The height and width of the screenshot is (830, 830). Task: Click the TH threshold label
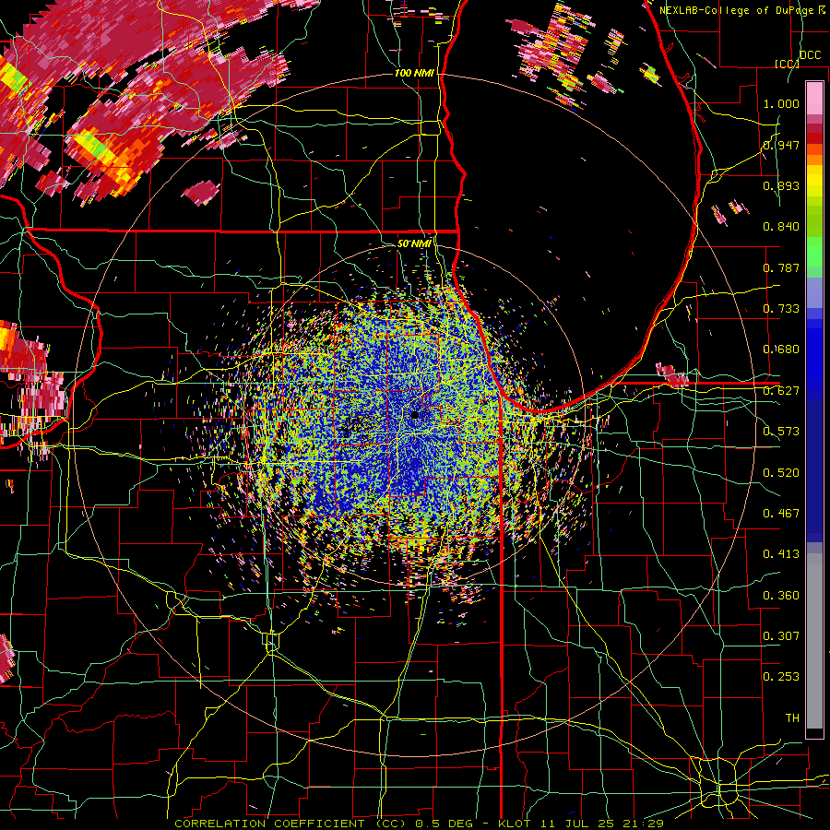pos(792,718)
